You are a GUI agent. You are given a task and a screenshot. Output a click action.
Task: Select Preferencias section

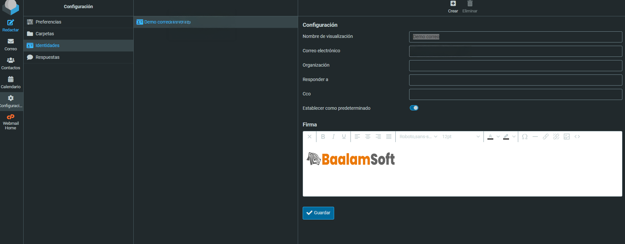78,22
